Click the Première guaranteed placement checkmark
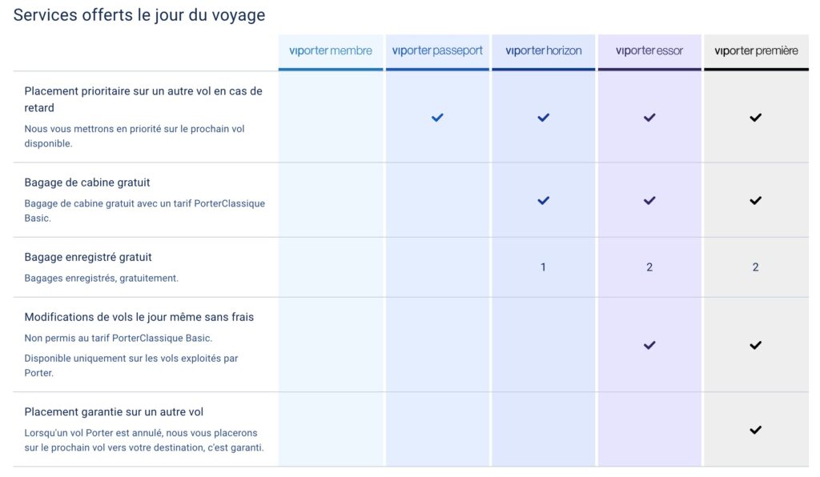 pos(755,430)
